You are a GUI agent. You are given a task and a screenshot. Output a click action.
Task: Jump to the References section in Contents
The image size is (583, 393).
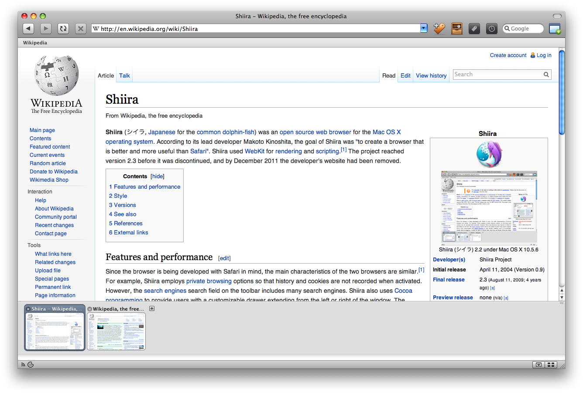coord(126,224)
